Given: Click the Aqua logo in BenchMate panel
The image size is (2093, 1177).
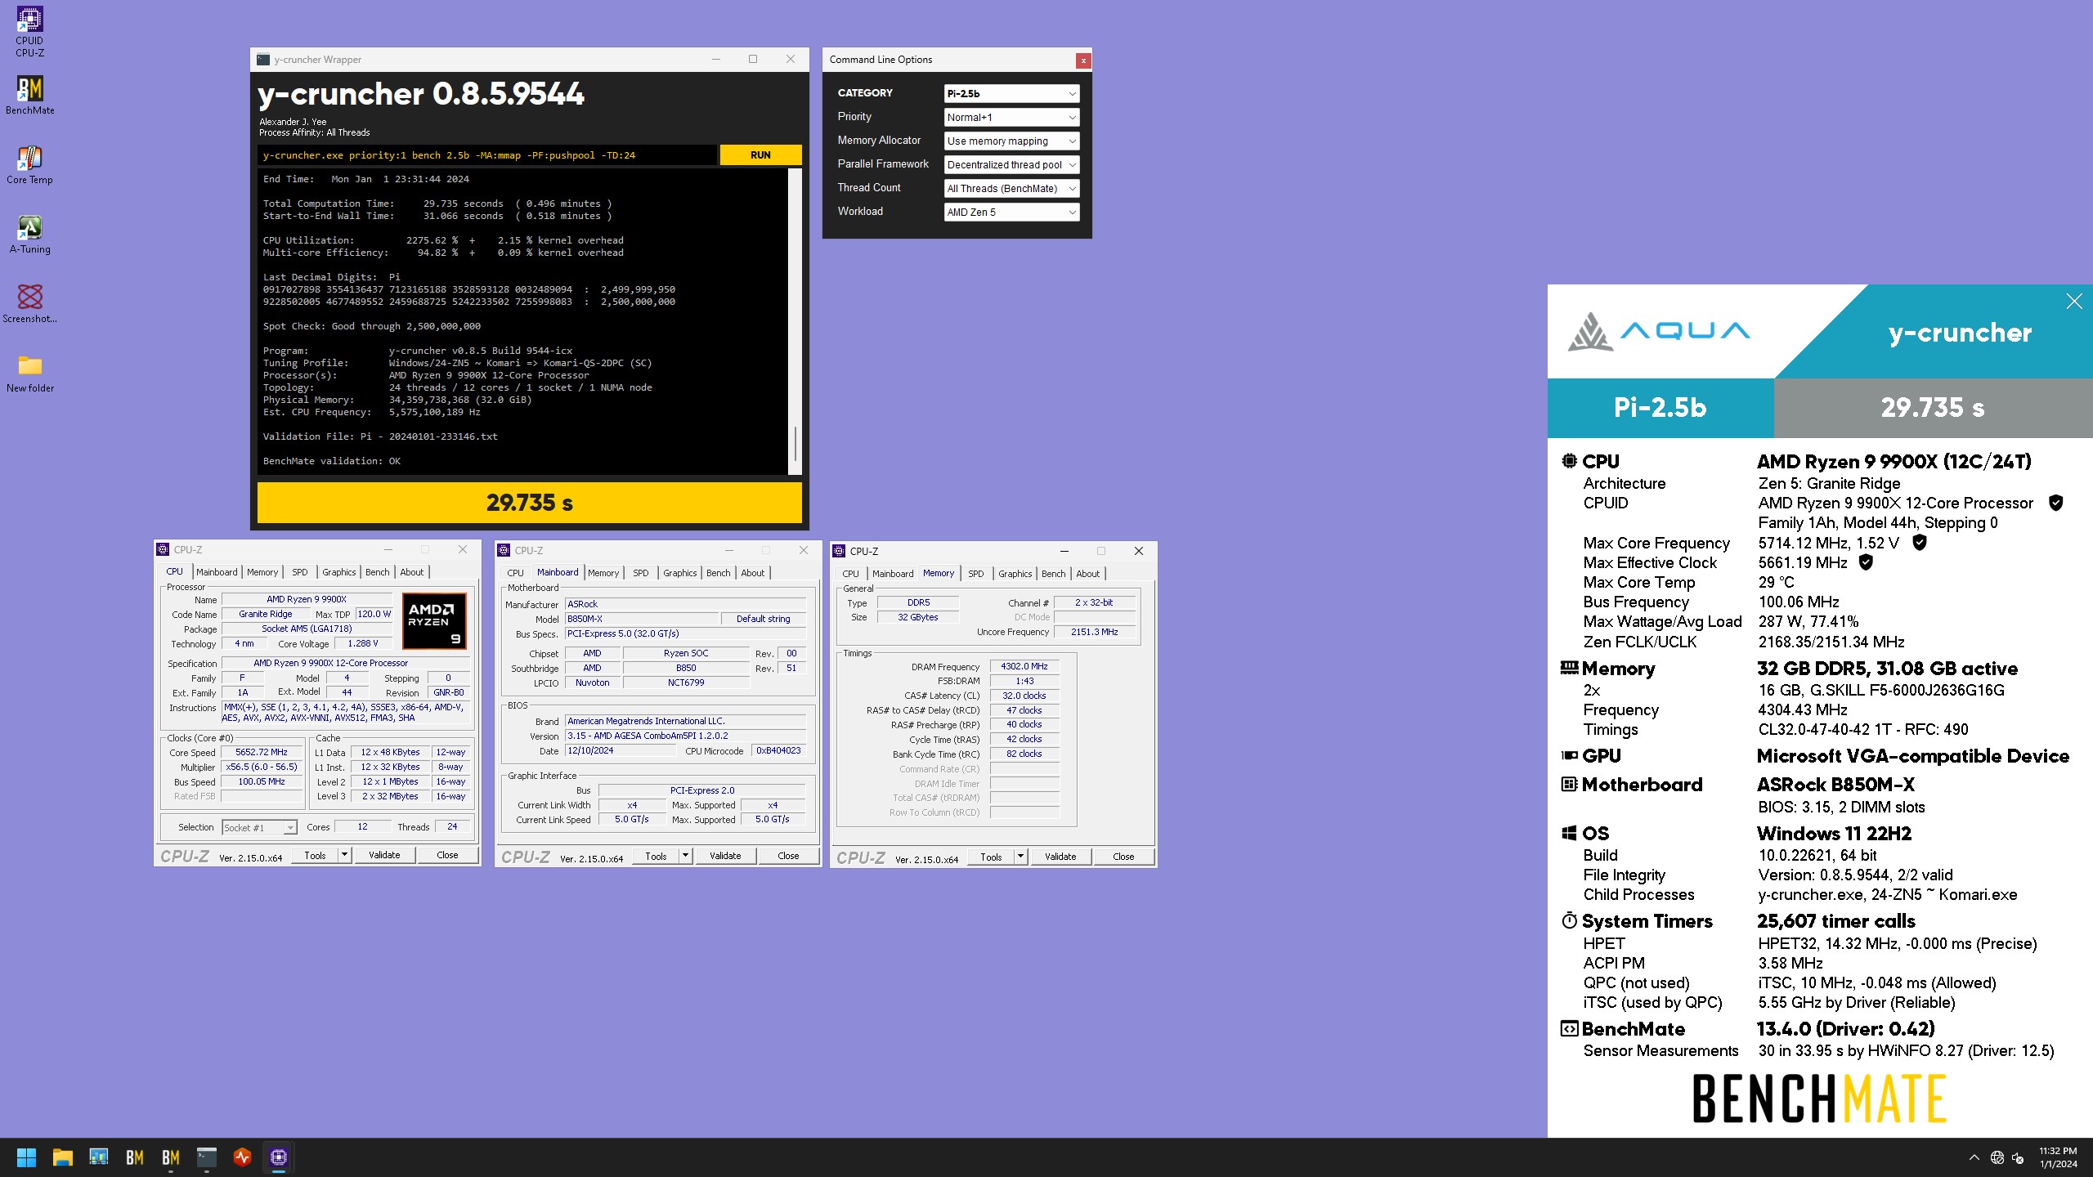Looking at the screenshot, I should 1659,332.
